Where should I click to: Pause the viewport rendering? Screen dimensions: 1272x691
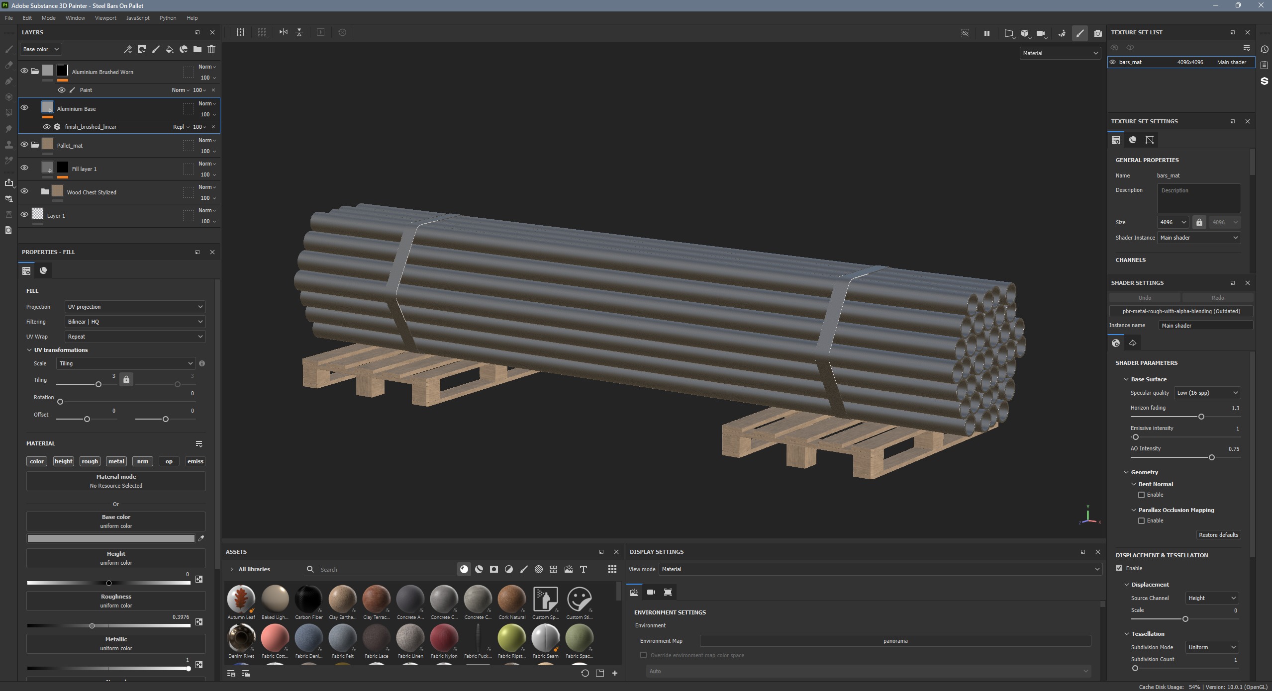986,33
